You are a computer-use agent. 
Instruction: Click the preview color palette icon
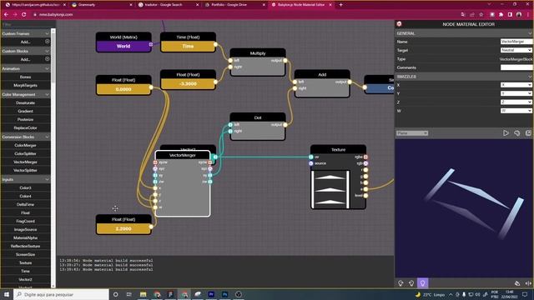[517, 133]
